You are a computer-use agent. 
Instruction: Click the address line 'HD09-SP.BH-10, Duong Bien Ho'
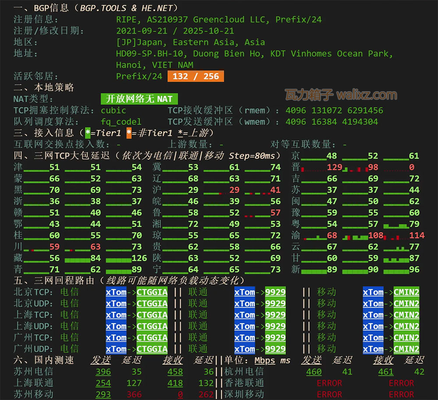(188, 54)
